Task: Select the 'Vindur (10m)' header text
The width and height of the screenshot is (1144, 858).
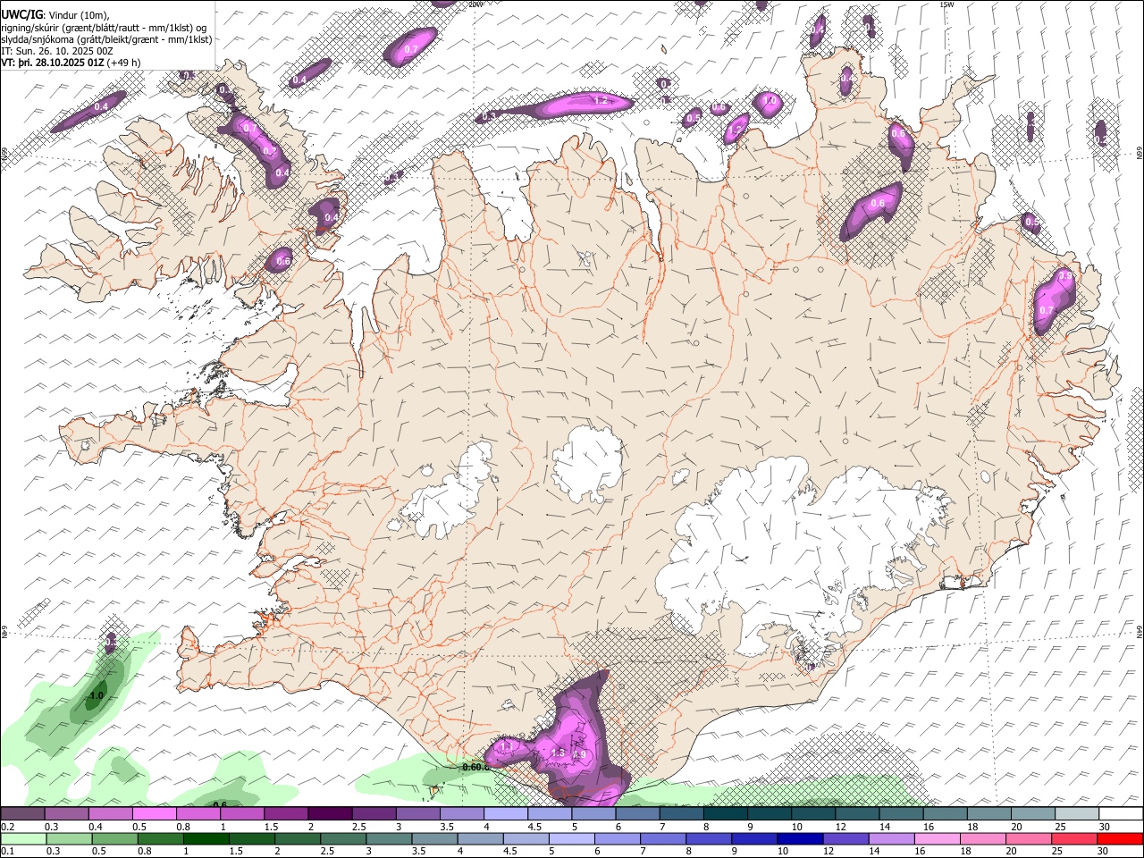Action: coord(78,14)
